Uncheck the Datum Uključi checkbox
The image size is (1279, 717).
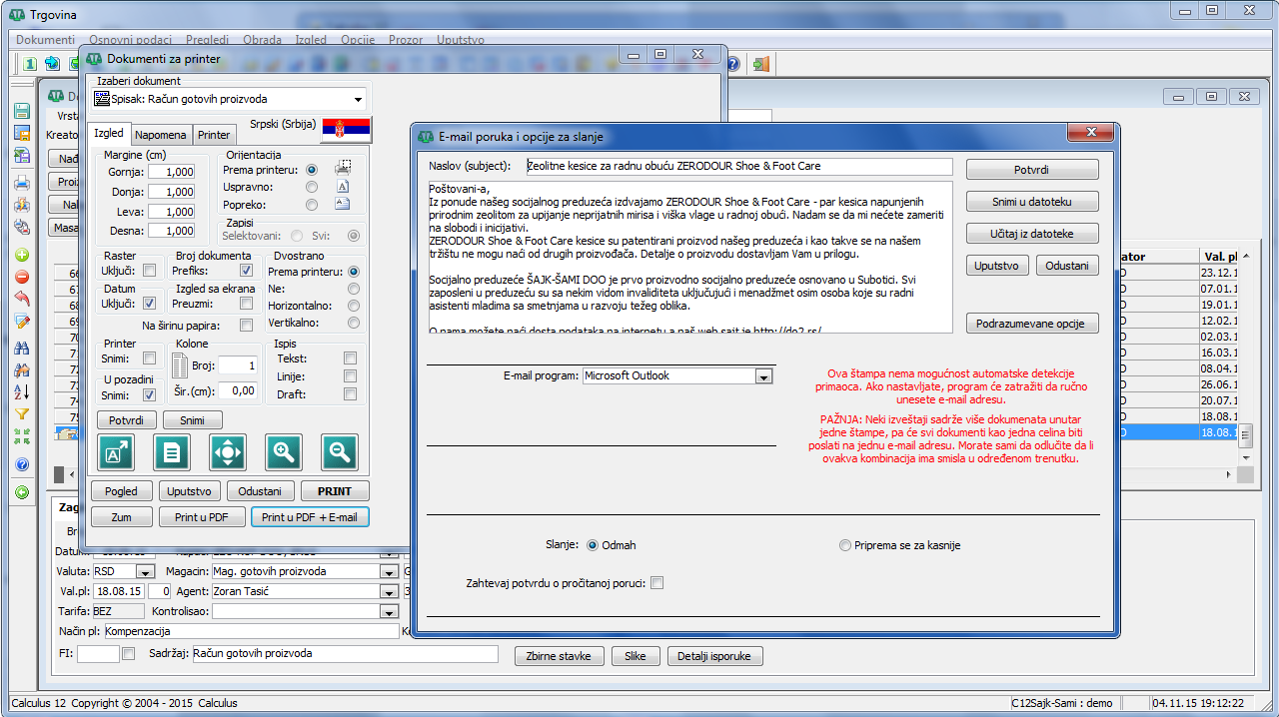150,304
